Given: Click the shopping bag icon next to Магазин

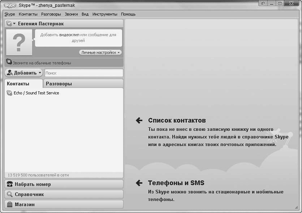Looking at the screenshot, I should [x=10, y=204].
